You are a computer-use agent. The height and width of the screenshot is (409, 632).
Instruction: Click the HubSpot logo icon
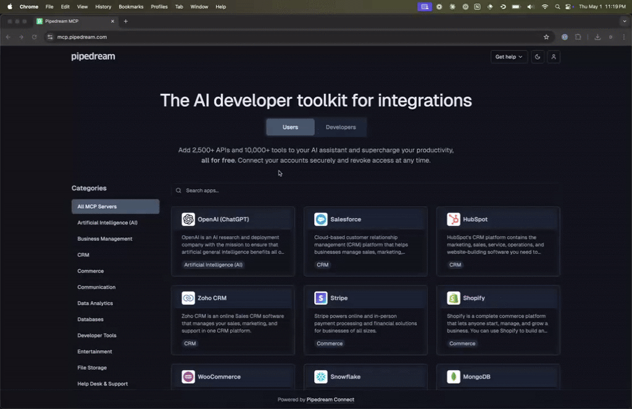(x=454, y=219)
